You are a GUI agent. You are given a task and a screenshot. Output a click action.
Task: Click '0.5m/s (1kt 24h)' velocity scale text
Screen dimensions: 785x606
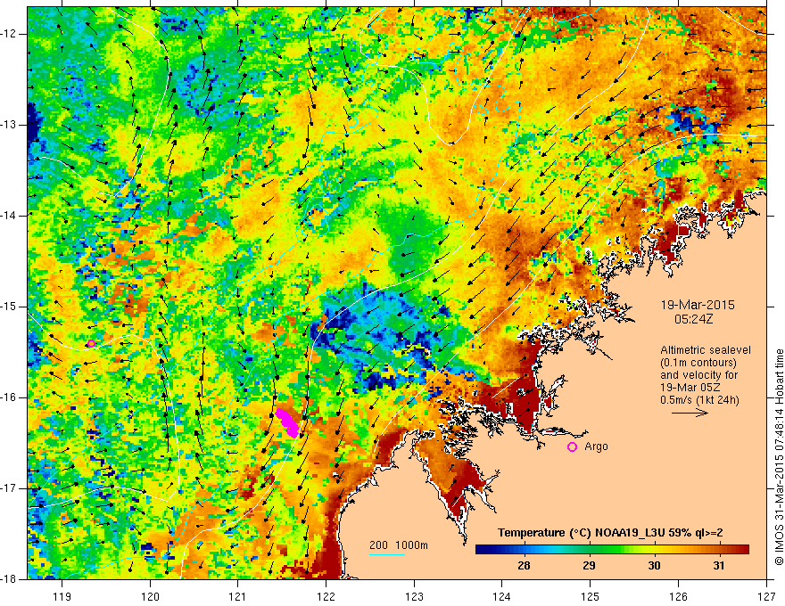click(699, 400)
